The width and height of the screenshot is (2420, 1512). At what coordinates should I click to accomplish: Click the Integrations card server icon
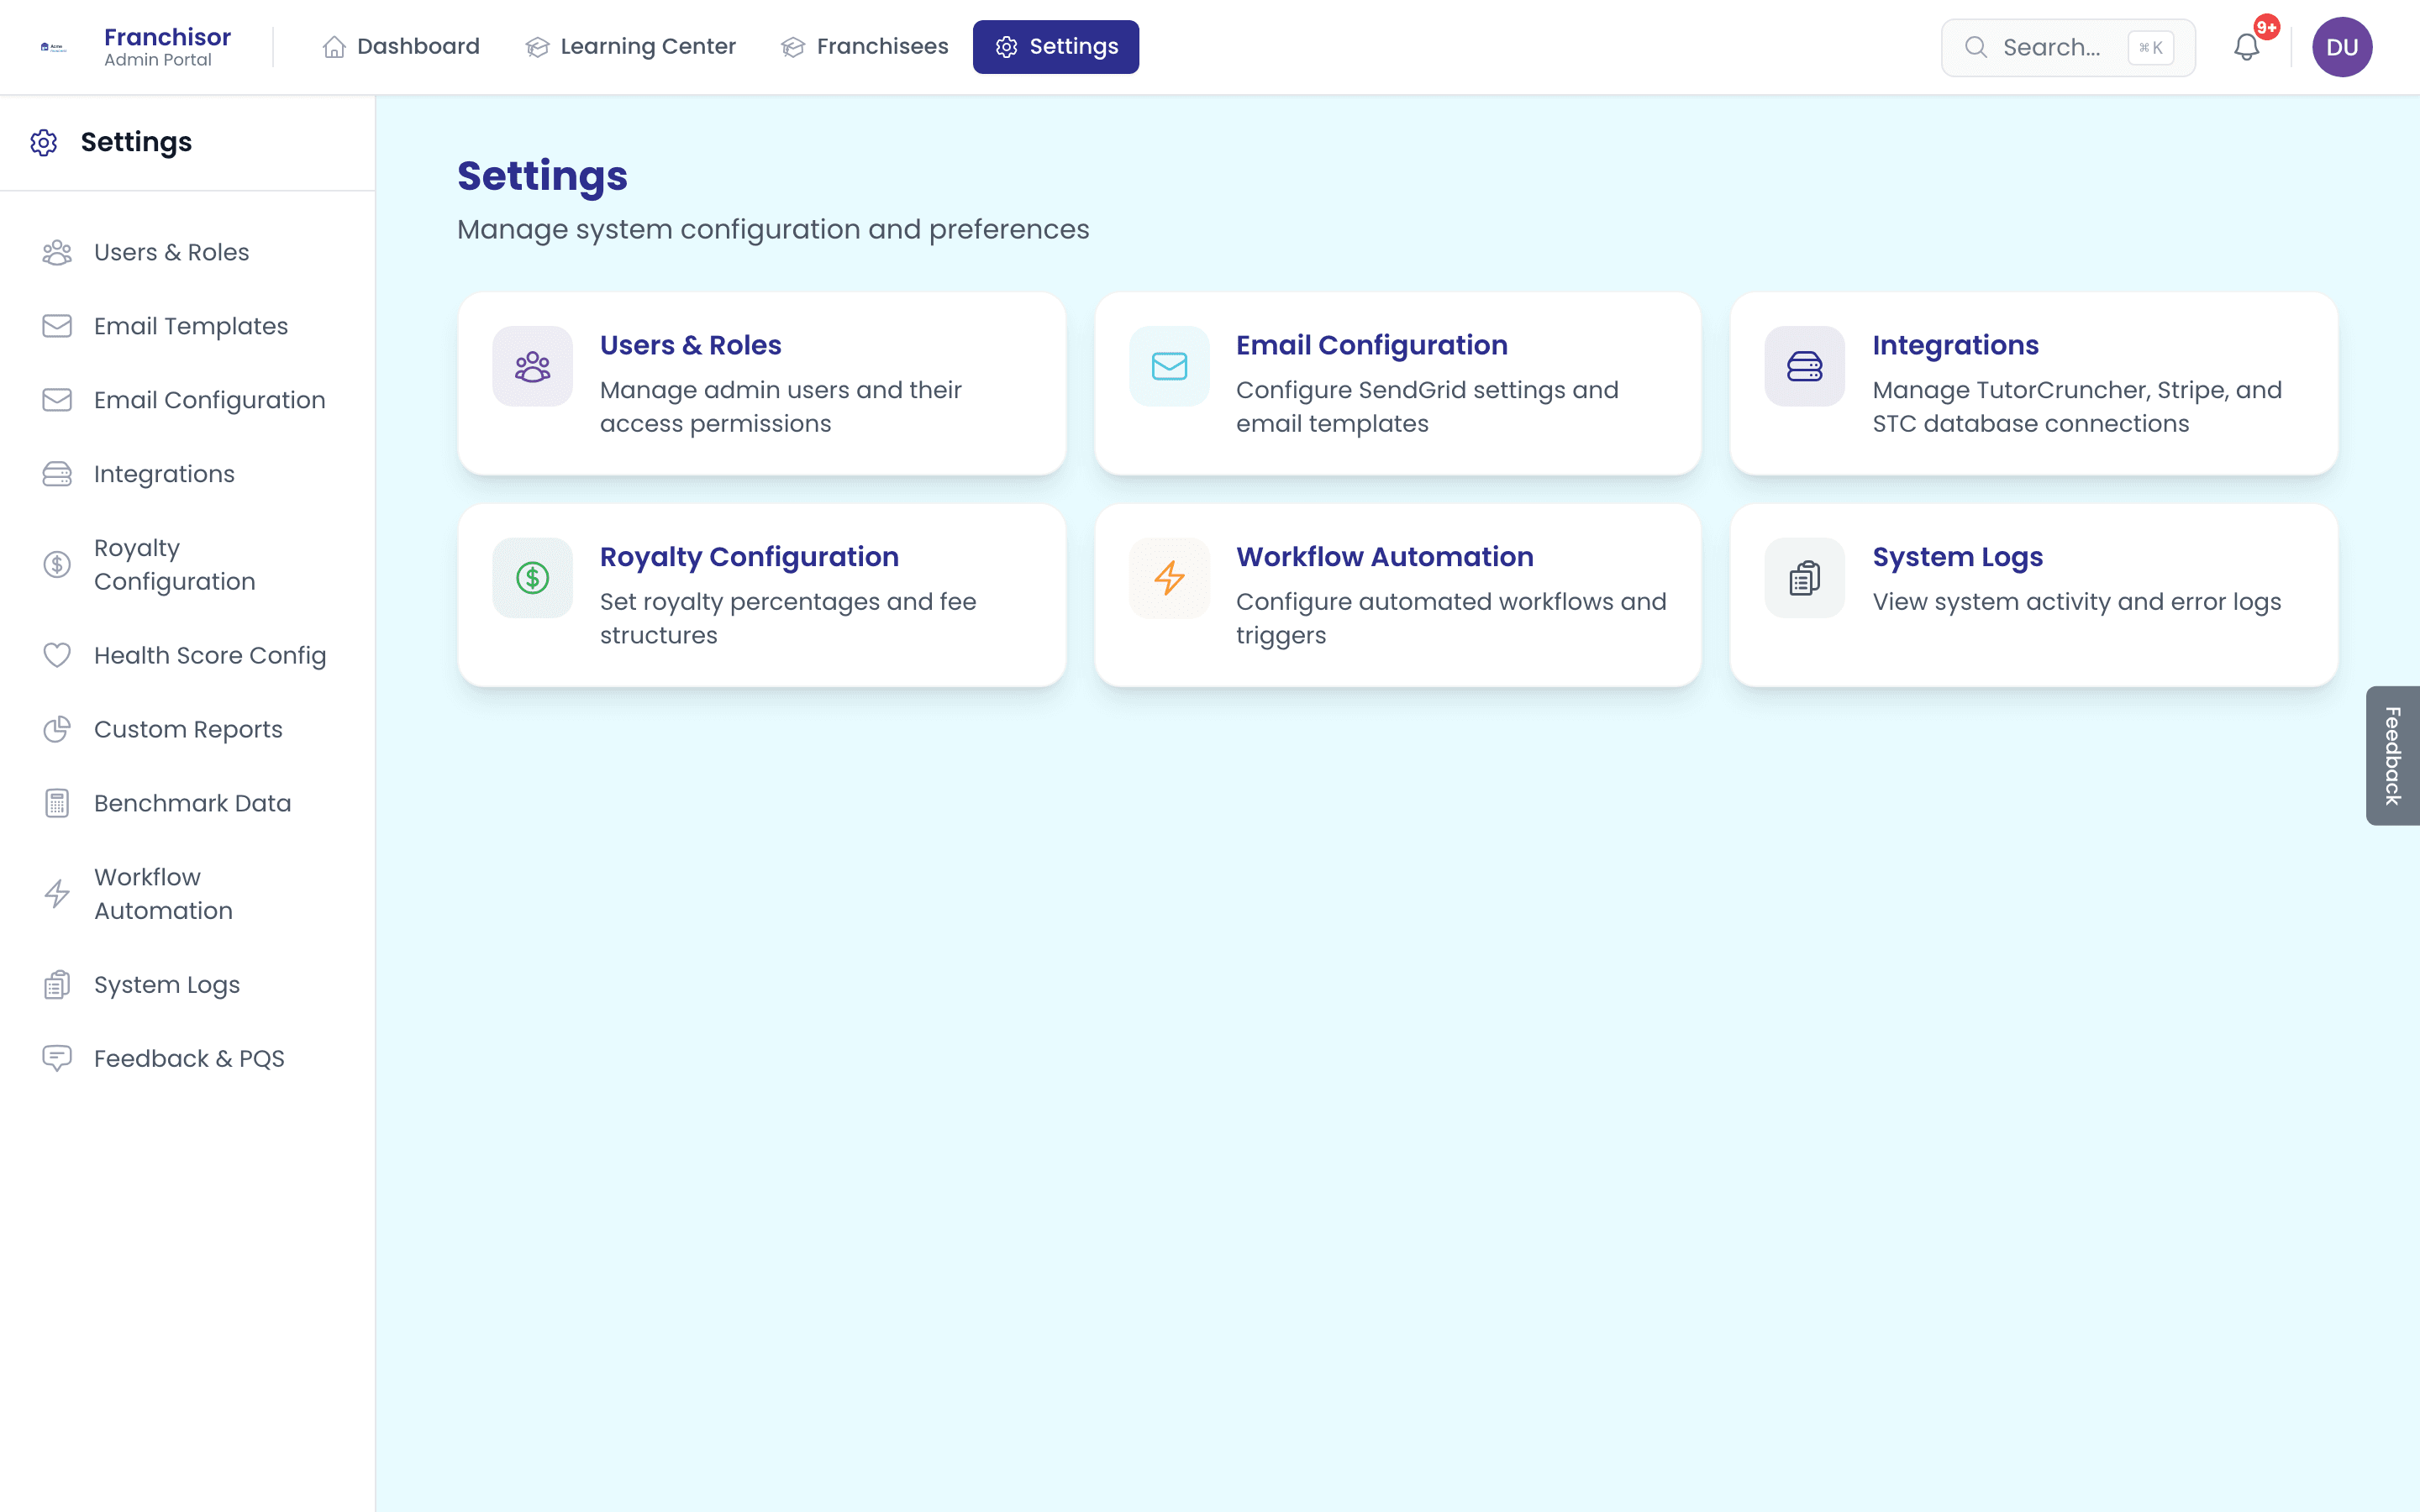click(1805, 366)
